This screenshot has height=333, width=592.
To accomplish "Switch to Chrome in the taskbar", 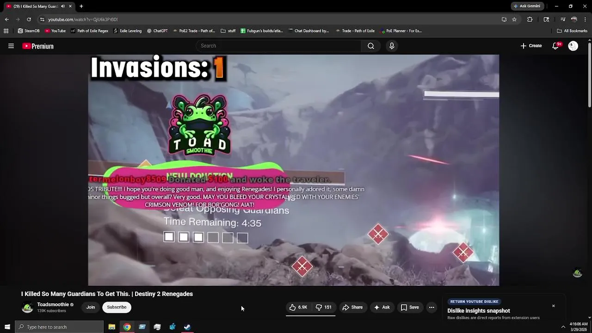I will (127, 327).
